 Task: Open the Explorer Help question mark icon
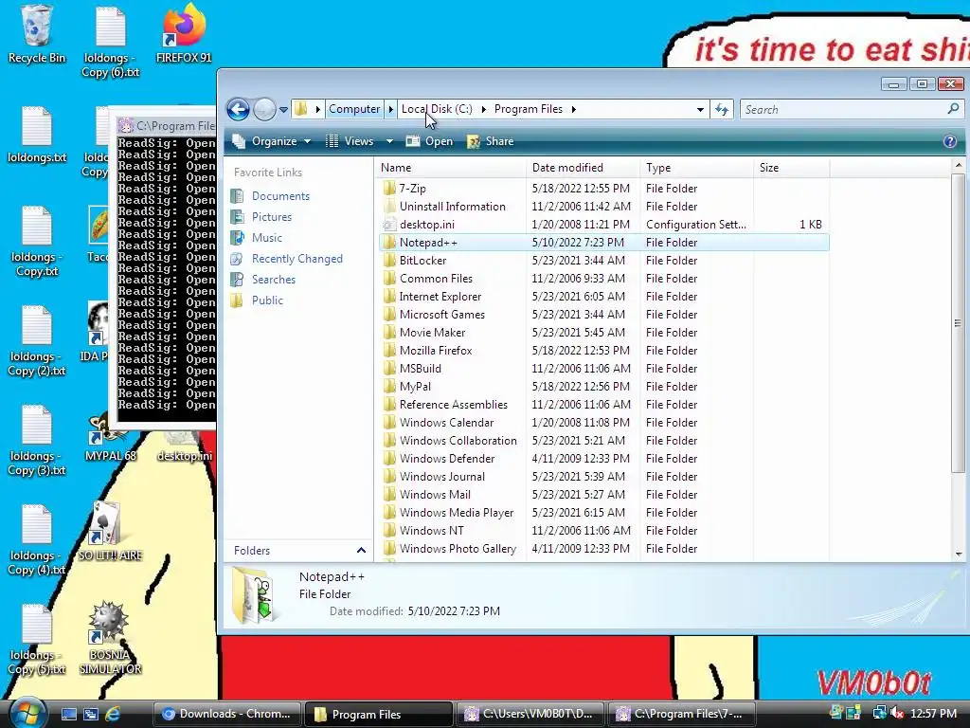(x=950, y=141)
